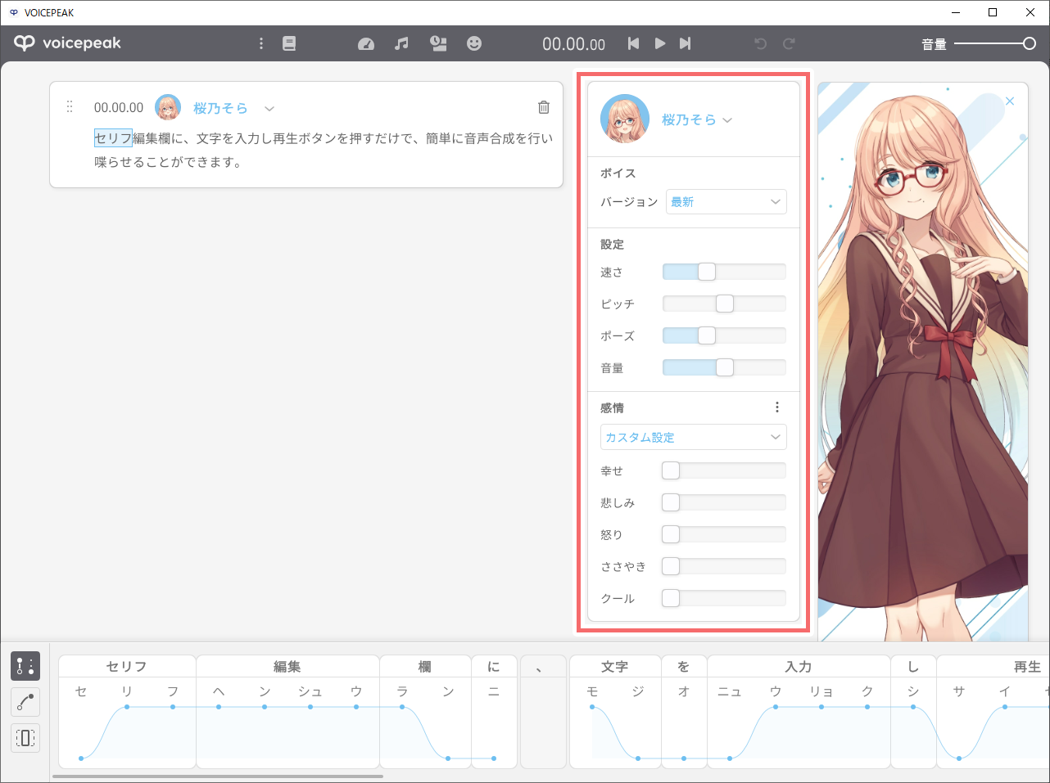Delete the line with trash icon
This screenshot has width=1050, height=783.
pos(544,107)
